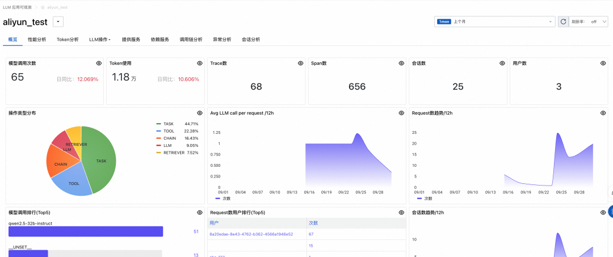Toggle eye icon on 会话数 card
Image resolution: width=613 pixels, height=257 pixels.
coord(502,64)
